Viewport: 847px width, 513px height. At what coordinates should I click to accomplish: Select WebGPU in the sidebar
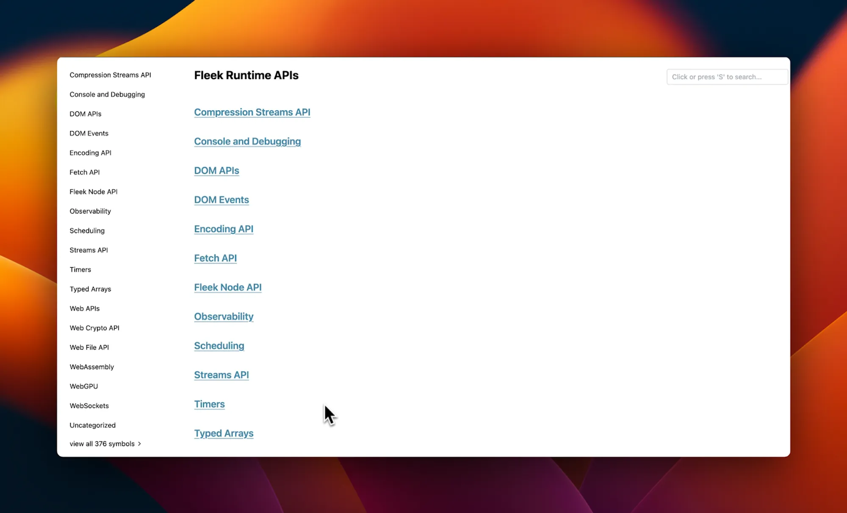(x=84, y=386)
